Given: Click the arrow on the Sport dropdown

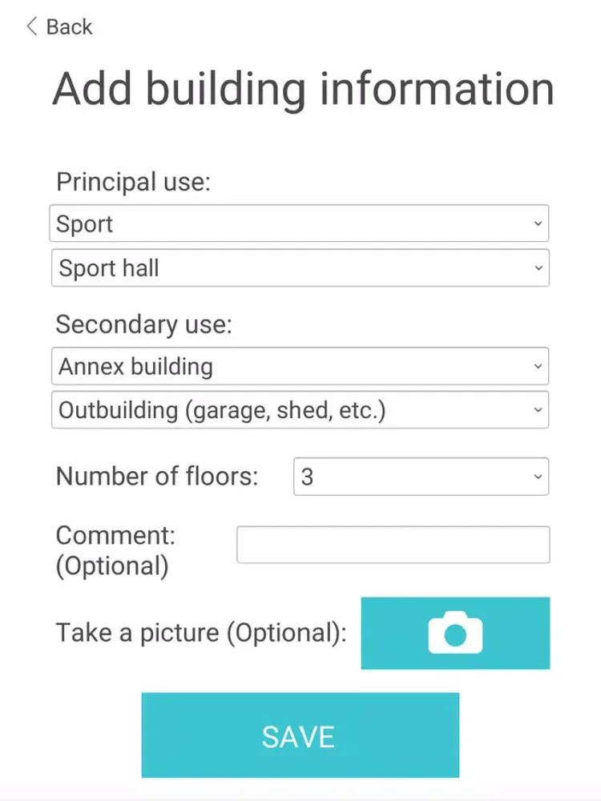Looking at the screenshot, I should [x=538, y=223].
